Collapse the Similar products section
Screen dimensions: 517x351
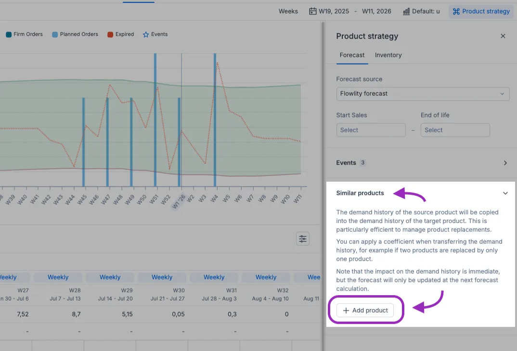(505, 193)
